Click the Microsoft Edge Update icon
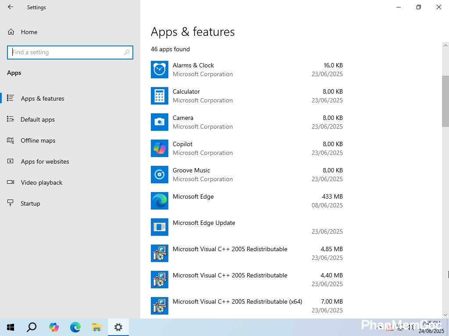Image resolution: width=449 pixels, height=336 pixels. pyautogui.click(x=159, y=227)
